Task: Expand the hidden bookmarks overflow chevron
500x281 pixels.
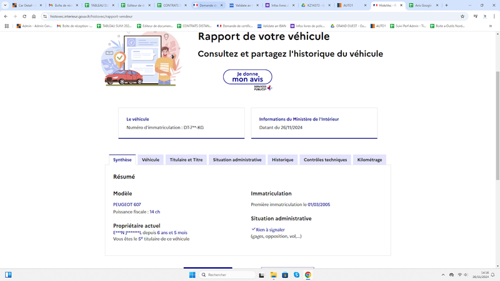Action: [491, 26]
